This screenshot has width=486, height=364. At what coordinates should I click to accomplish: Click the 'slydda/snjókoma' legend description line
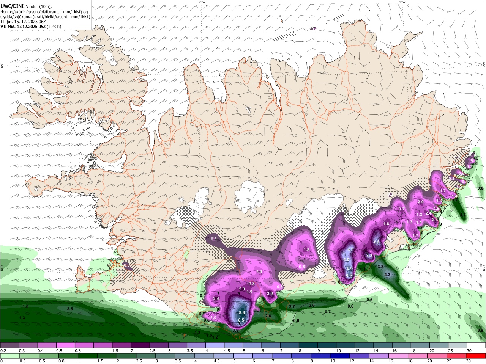click(45, 17)
